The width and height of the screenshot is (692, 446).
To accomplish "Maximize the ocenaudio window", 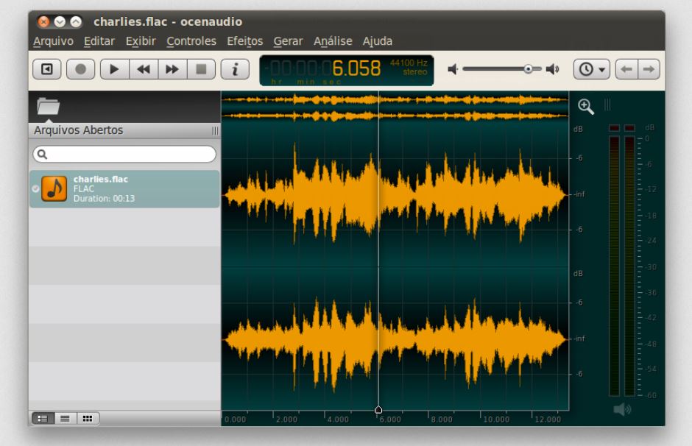I will [x=76, y=21].
